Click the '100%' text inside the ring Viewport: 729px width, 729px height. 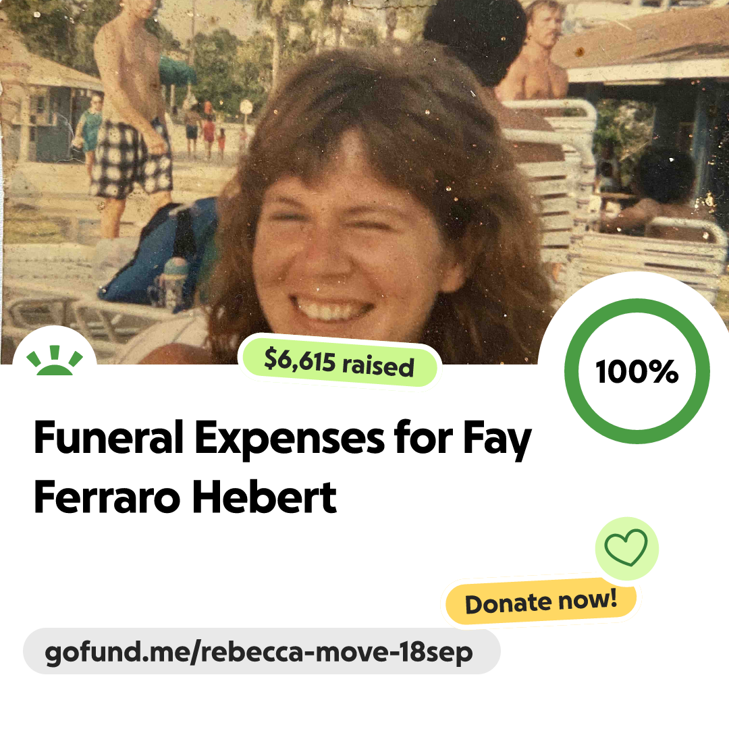(637, 372)
